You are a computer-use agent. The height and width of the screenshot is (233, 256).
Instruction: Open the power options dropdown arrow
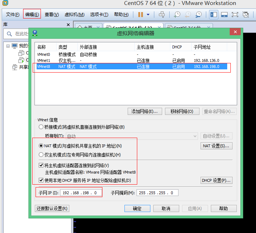coord(148,15)
